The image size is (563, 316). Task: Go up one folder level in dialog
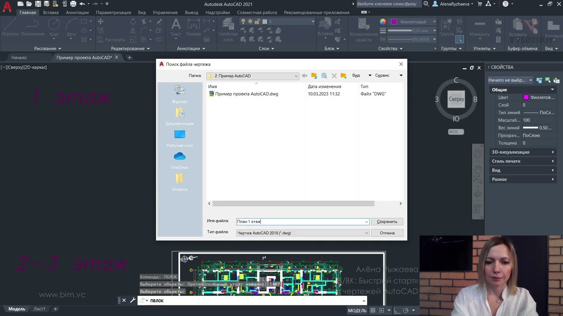pyautogui.click(x=314, y=75)
